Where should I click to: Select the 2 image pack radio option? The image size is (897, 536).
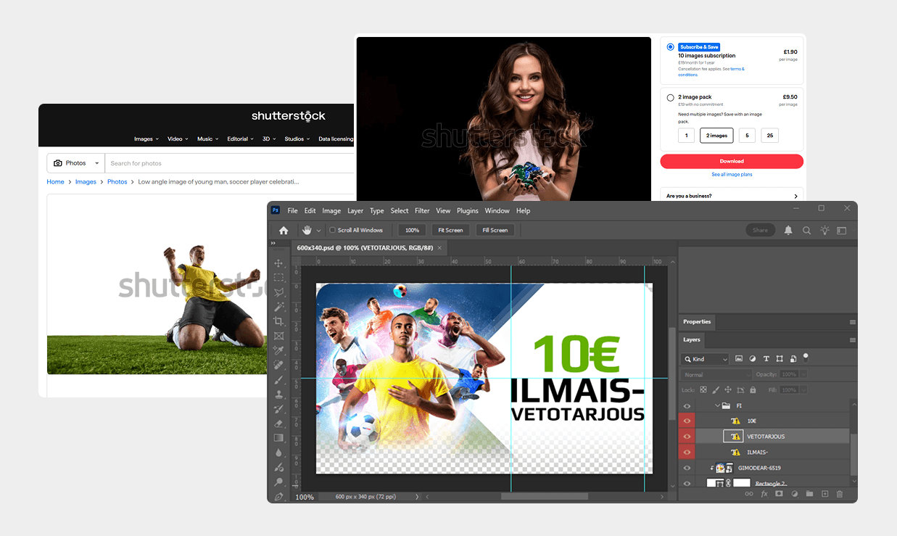(670, 97)
